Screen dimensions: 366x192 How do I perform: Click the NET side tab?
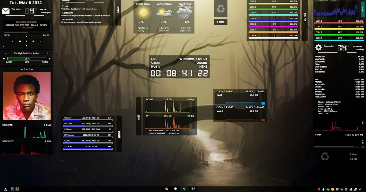coord(138,116)
